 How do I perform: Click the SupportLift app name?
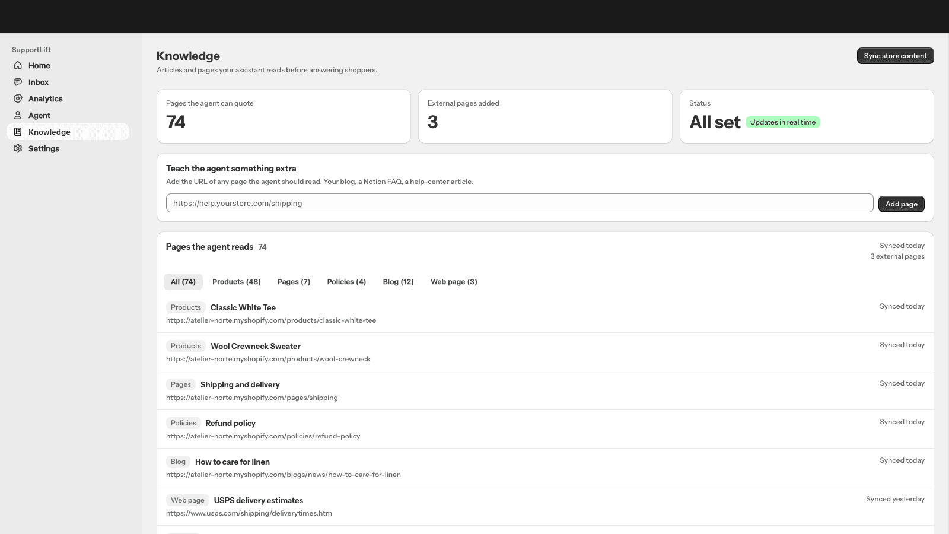pos(31,50)
